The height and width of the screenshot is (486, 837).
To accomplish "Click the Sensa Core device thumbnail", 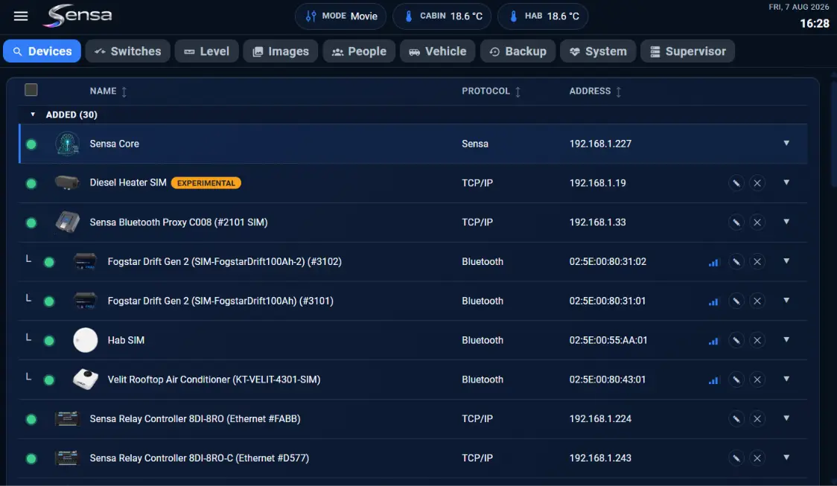I will [67, 144].
